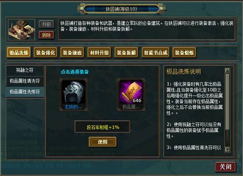Viewport: 243px width, 176px height.
Task: Click the red 拆除 button
Action: (x=46, y=35)
